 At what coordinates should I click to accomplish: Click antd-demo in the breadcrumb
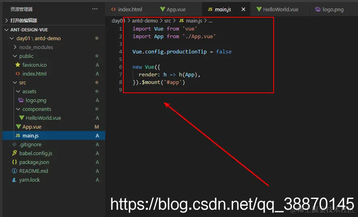point(145,20)
